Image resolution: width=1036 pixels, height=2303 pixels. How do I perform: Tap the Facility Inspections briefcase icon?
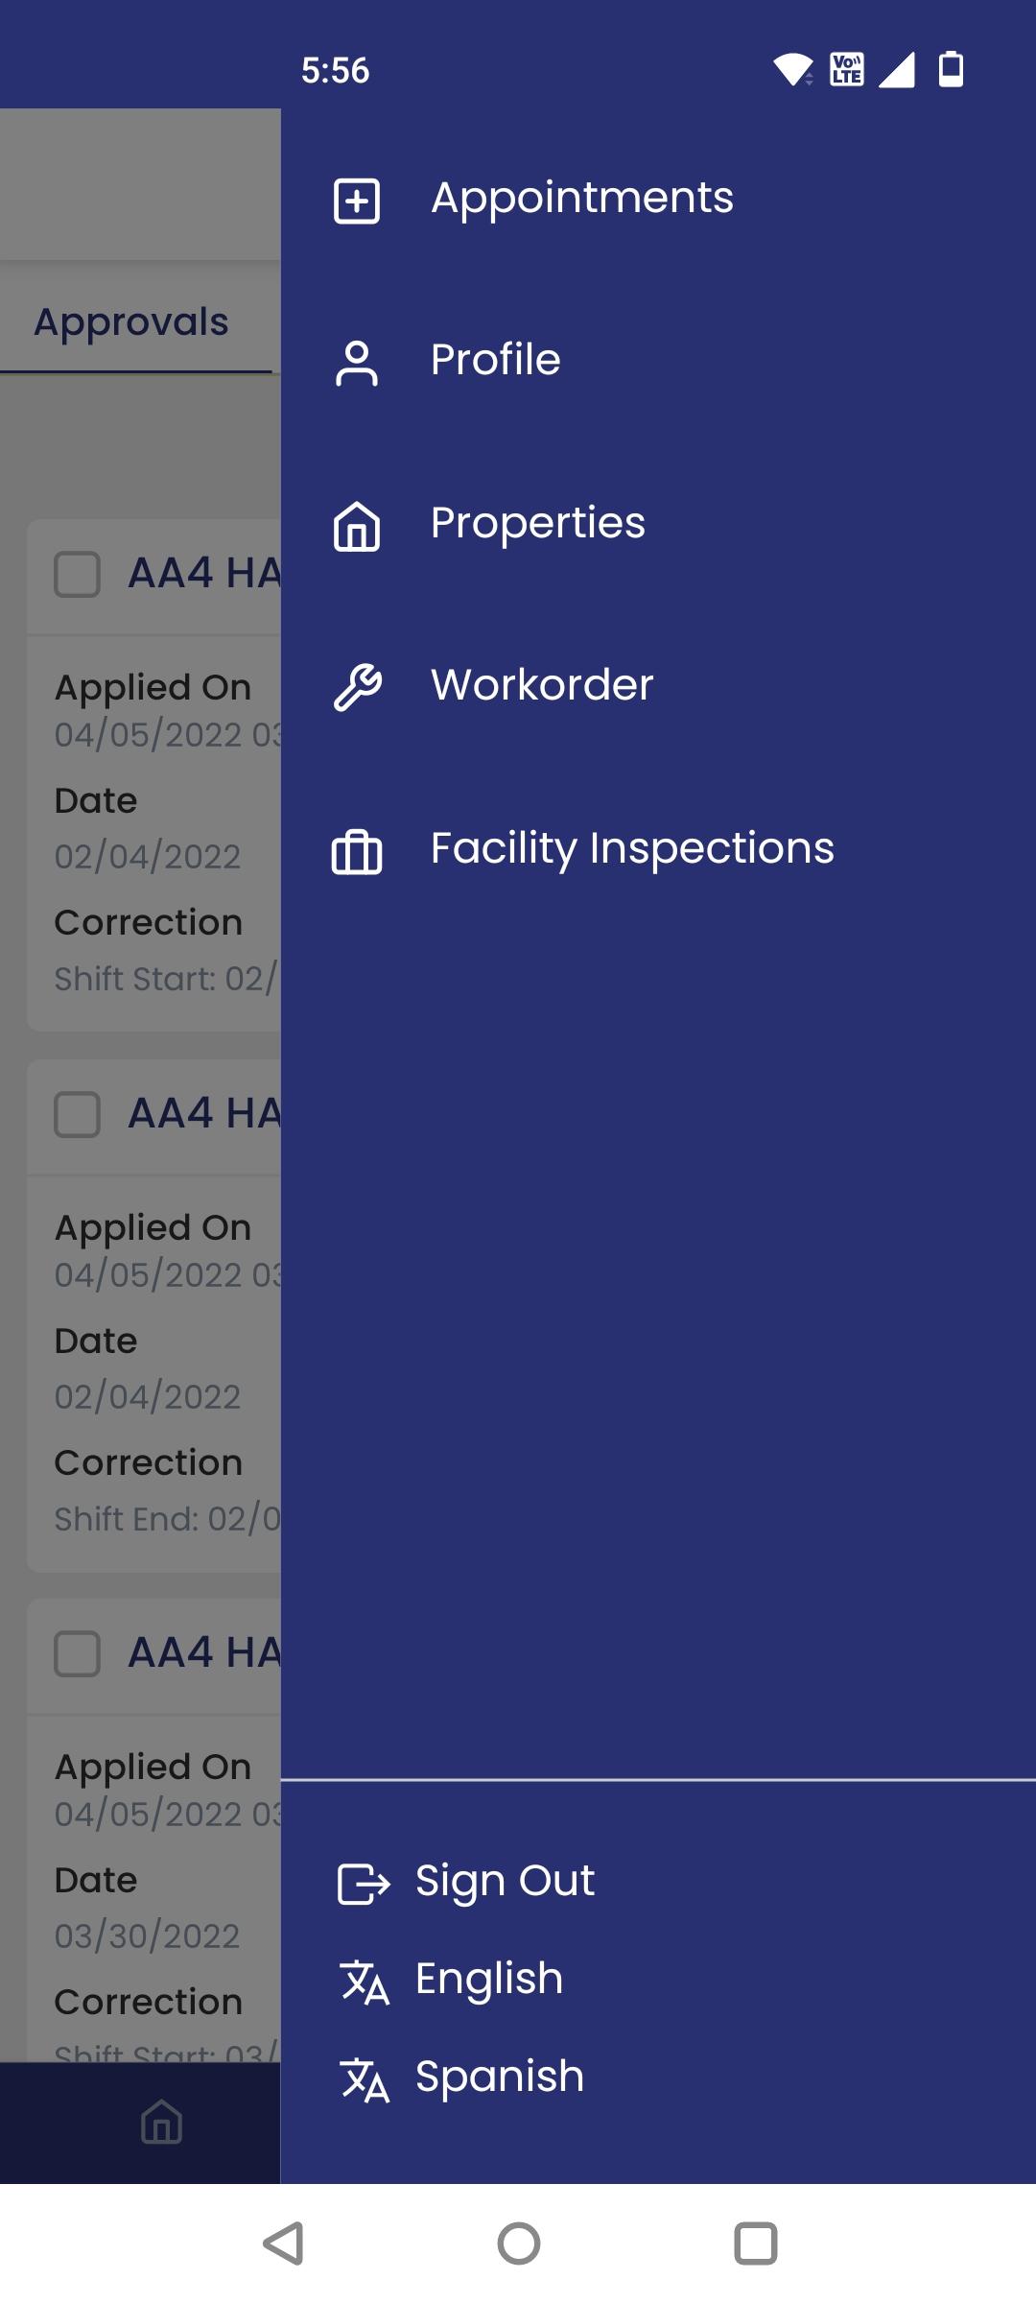(x=357, y=851)
